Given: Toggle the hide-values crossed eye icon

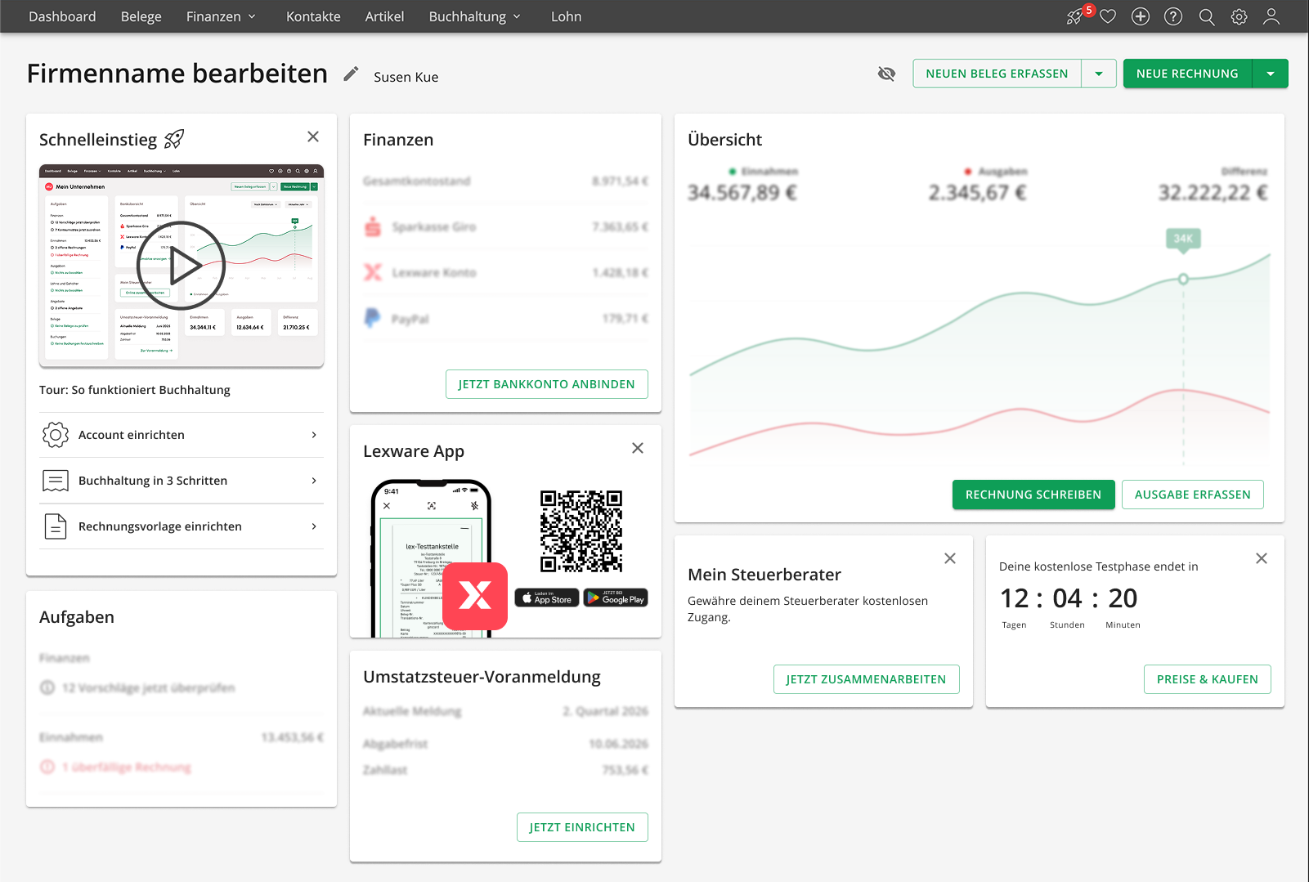Looking at the screenshot, I should coord(886,74).
